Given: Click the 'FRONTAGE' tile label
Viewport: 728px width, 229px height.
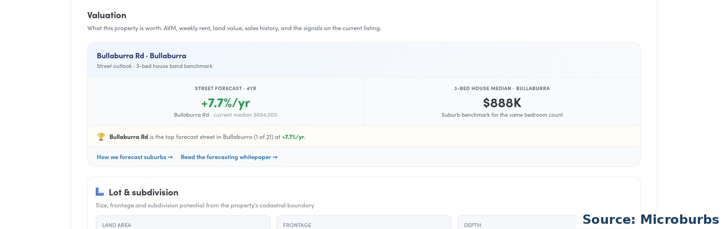Looking at the screenshot, I should click(x=297, y=225).
